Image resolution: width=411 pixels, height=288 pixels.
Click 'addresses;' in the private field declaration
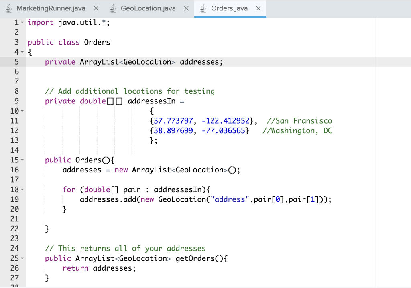tap(201, 62)
